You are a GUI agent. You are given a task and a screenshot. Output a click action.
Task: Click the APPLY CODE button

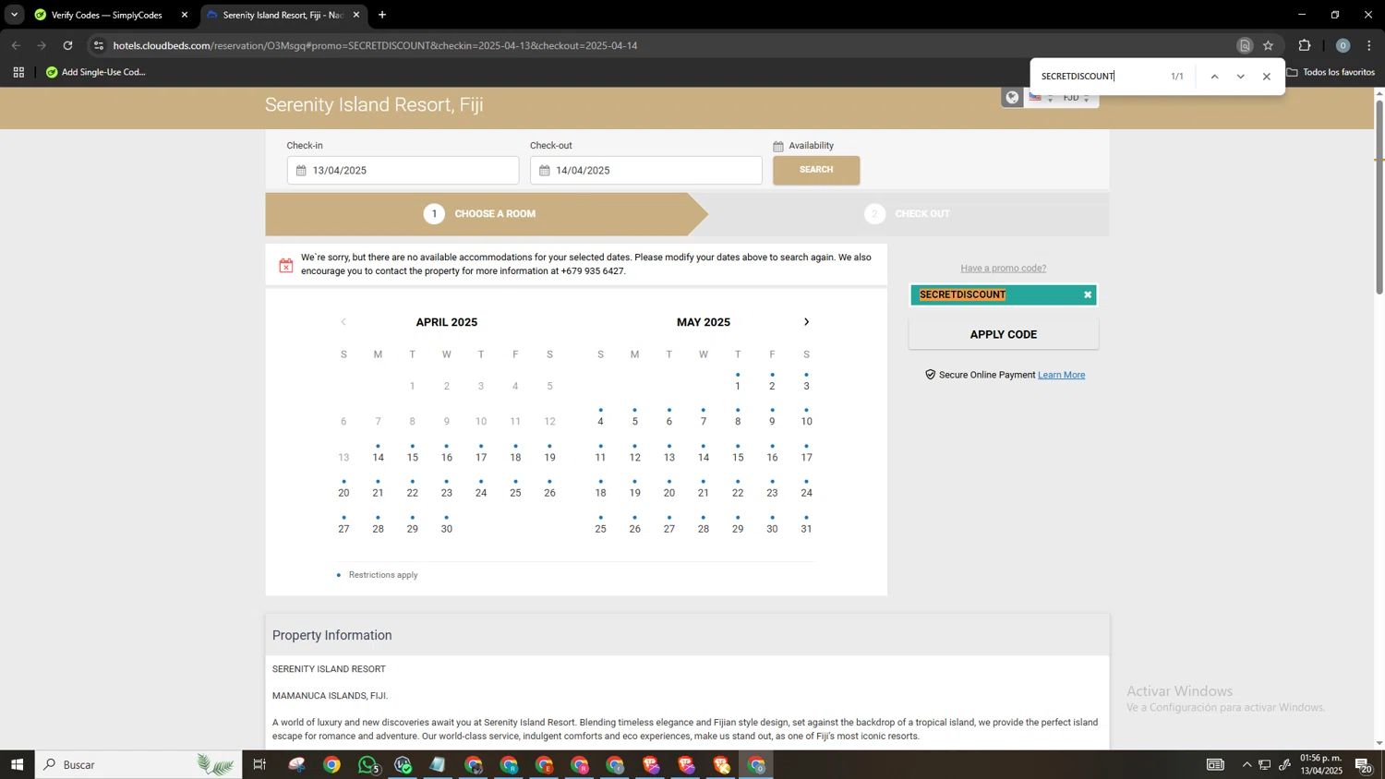coord(1004,334)
